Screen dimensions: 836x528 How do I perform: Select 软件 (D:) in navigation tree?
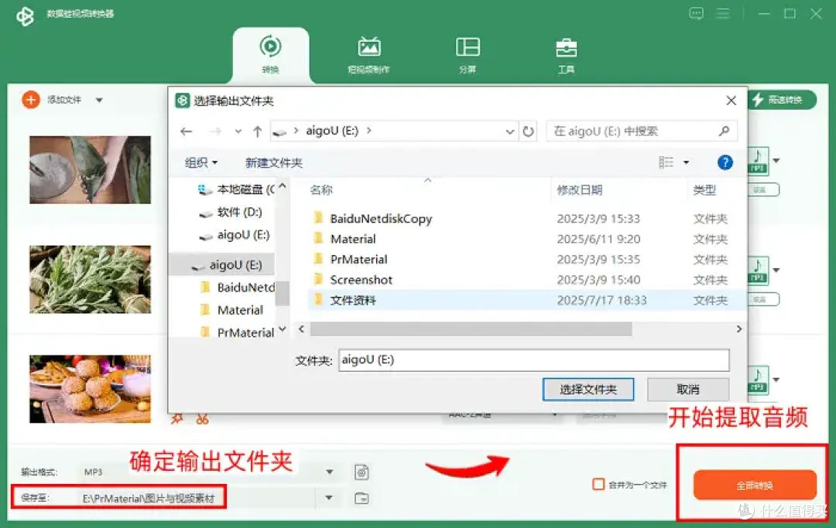coord(231,213)
